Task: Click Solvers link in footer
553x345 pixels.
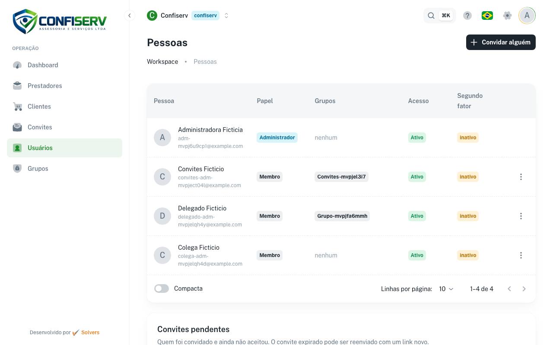Action: [x=90, y=332]
